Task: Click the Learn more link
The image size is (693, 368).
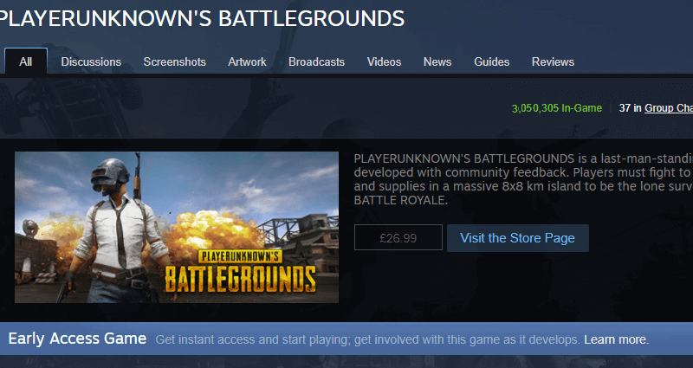Action: point(616,339)
